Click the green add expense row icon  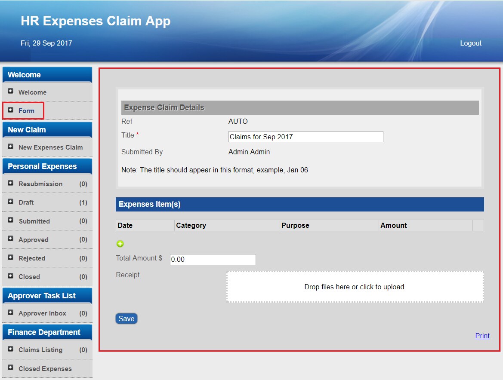click(x=120, y=244)
